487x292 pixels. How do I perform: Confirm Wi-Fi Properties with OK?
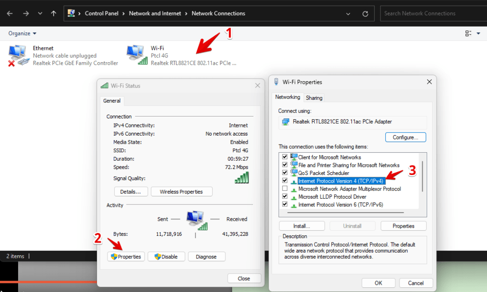click(378, 283)
